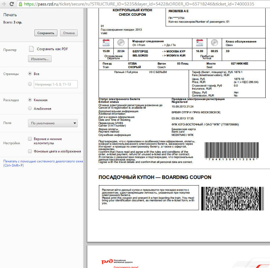
Task: Click the green HTTPS padlock icon
Action: [x=20, y=4]
